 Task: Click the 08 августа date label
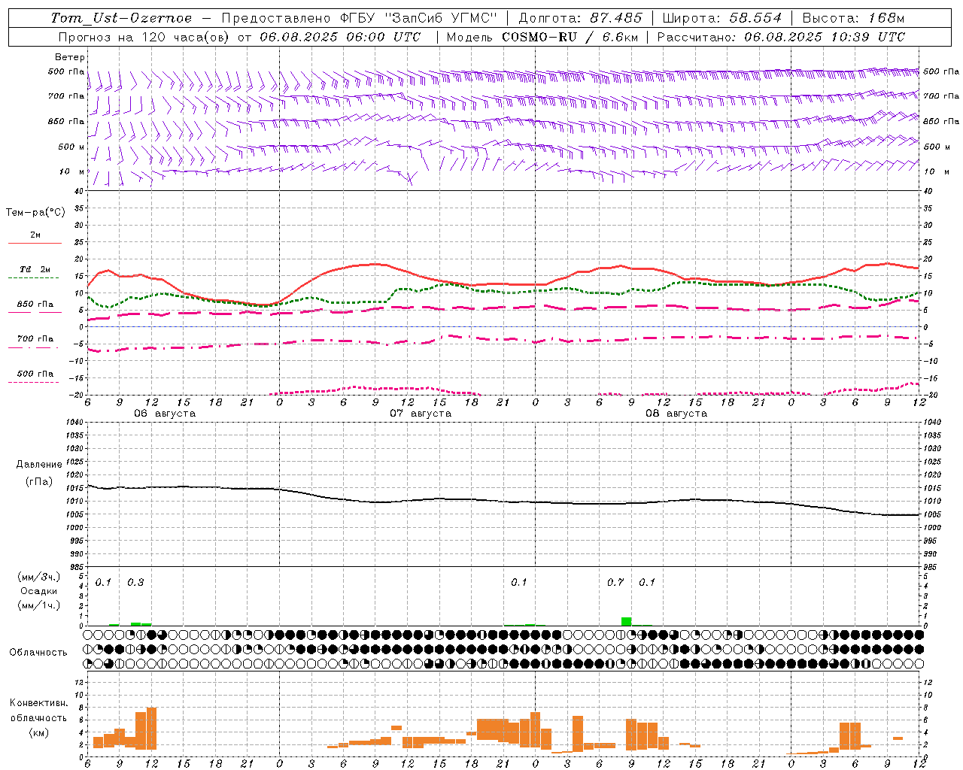point(676,414)
